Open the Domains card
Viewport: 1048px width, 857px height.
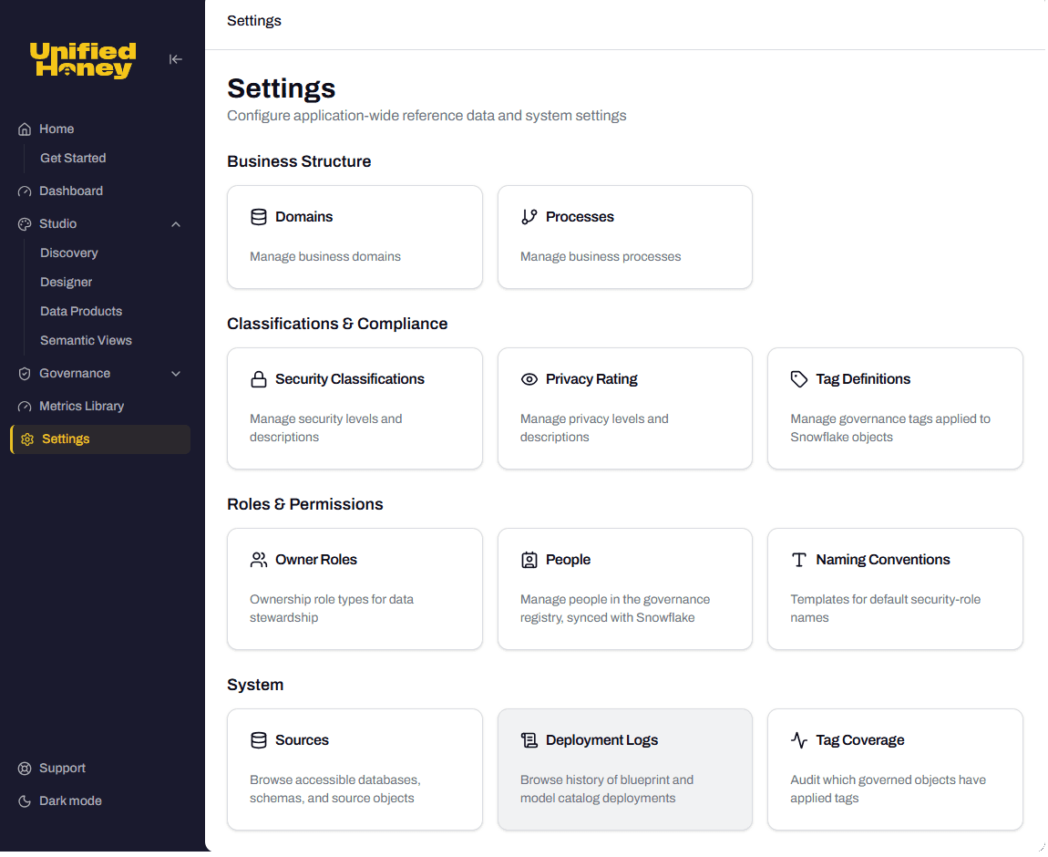pyautogui.click(x=354, y=237)
